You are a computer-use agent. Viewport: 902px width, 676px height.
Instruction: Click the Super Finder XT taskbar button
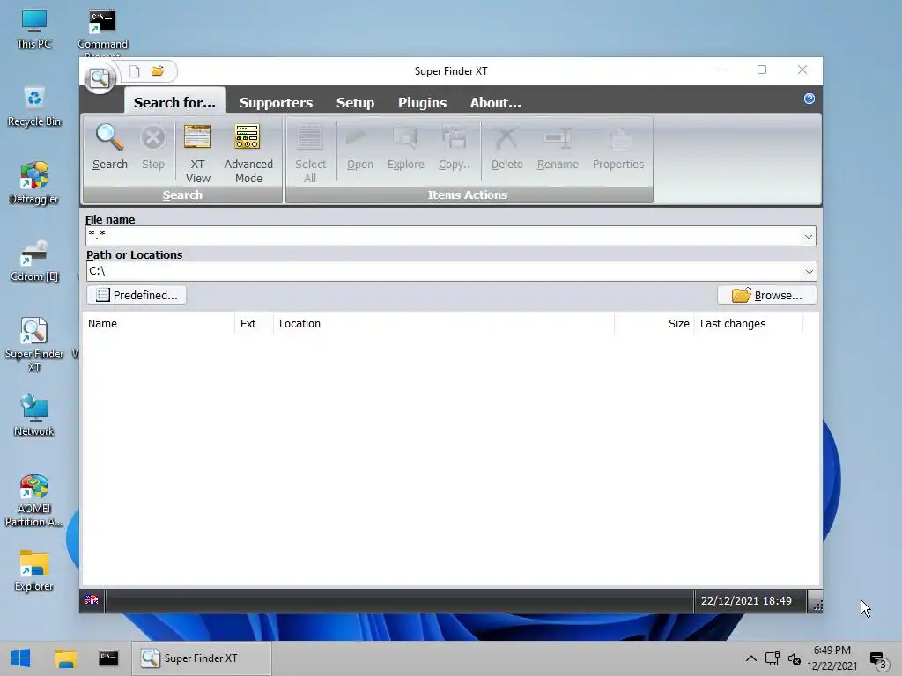pyautogui.click(x=202, y=658)
